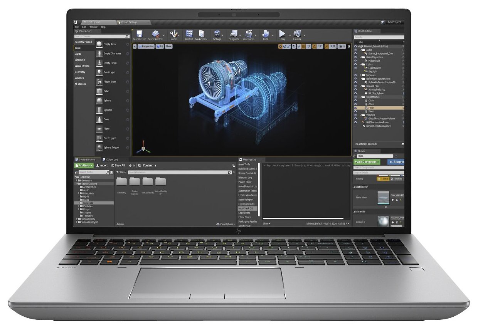Toggle visibility of selected Floor actor
478x329 pixels.
(355, 108)
